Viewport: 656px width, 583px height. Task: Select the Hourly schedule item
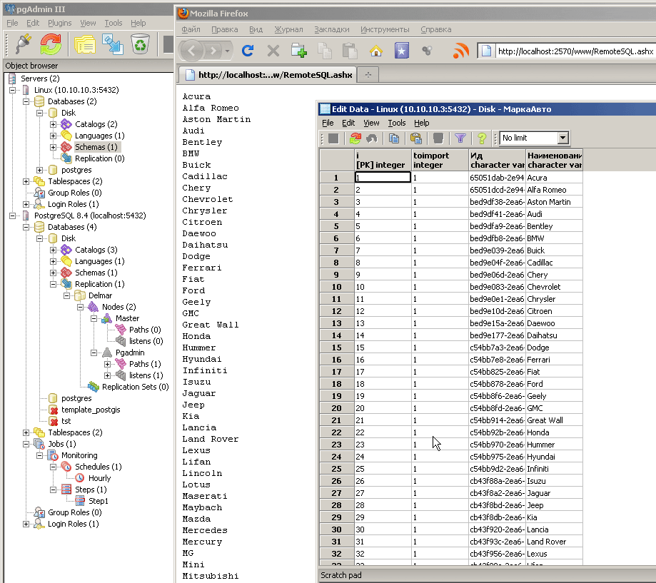99,478
